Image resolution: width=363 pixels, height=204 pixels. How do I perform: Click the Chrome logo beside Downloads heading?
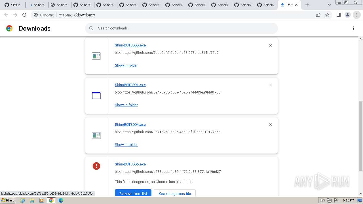pos(9,28)
